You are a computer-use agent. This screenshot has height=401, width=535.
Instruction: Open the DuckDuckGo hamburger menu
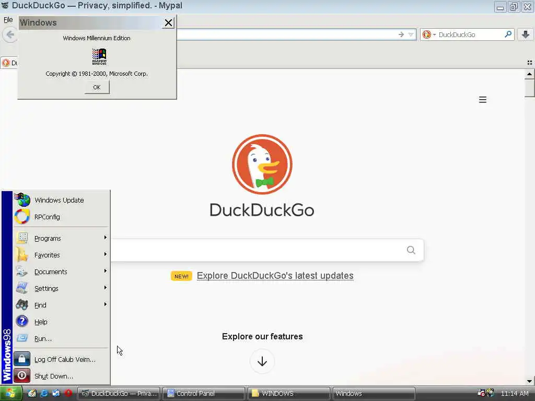(x=482, y=100)
